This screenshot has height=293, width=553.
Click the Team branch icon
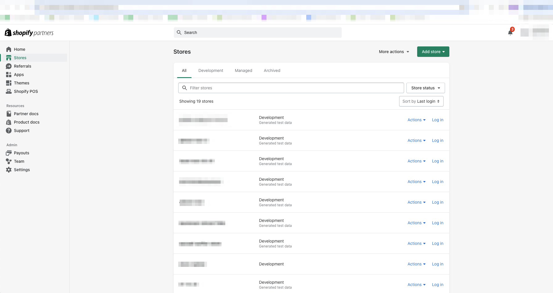coord(9,161)
